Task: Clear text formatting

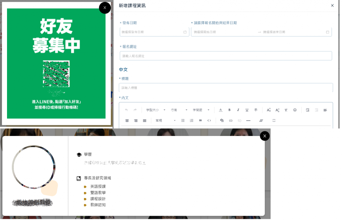Action: click(x=286, y=110)
